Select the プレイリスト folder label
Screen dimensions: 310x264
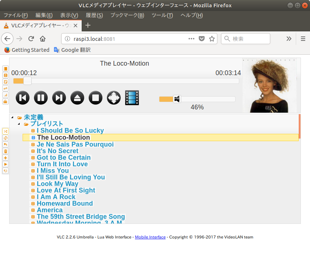47,124
